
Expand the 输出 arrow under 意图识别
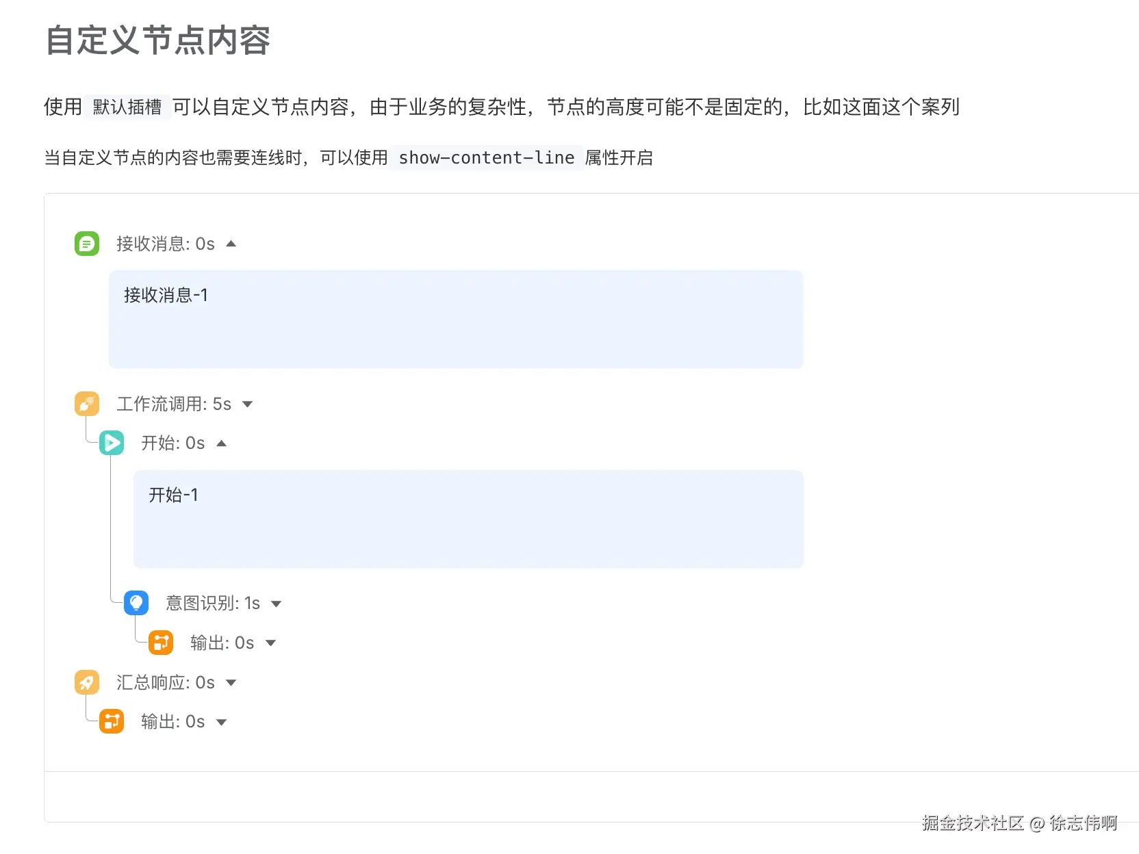tap(271, 643)
